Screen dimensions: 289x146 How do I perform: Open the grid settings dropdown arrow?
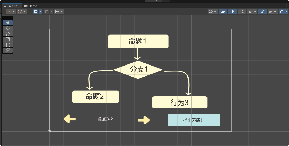pyautogui.click(x=41, y=12)
